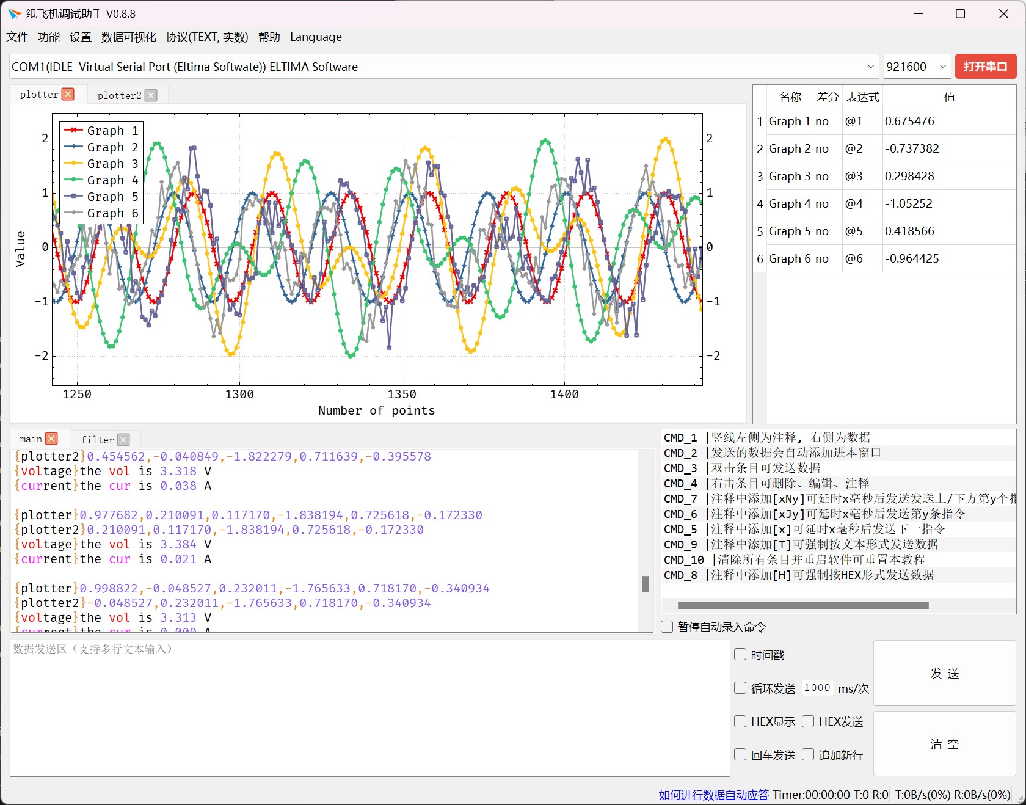The height and width of the screenshot is (805, 1026).
Task: Click Graph 3 difference cell 'no'
Action: (x=828, y=176)
